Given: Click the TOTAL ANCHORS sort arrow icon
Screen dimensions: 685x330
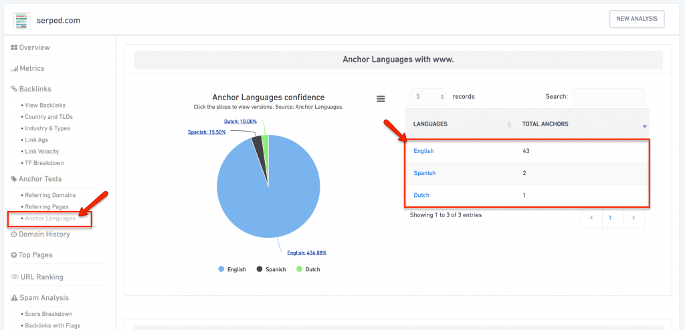Looking at the screenshot, I should click(644, 126).
